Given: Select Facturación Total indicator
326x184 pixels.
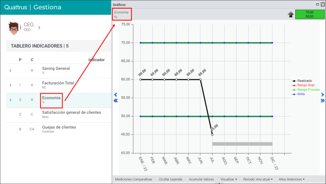Looking at the screenshot, I should coord(58,83).
